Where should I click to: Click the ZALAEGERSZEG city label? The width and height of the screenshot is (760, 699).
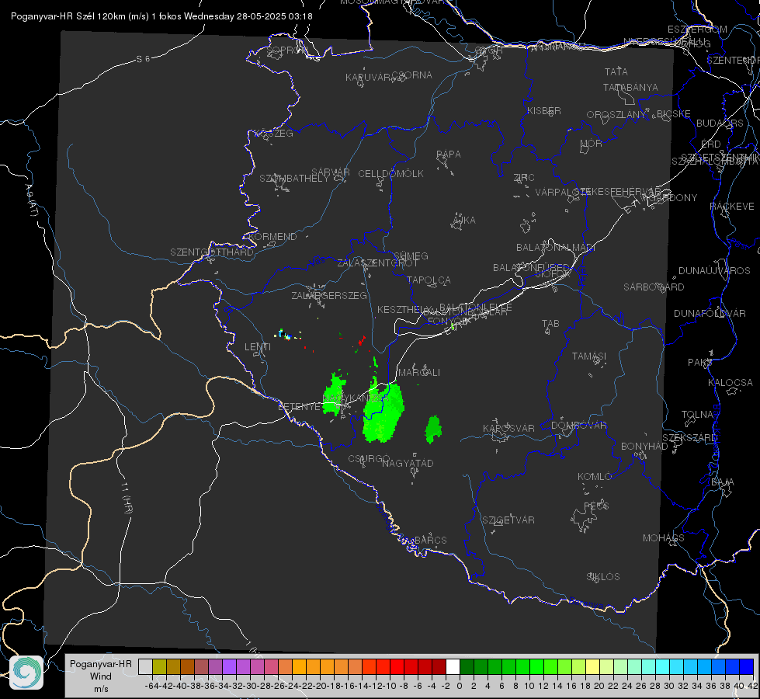(x=328, y=295)
